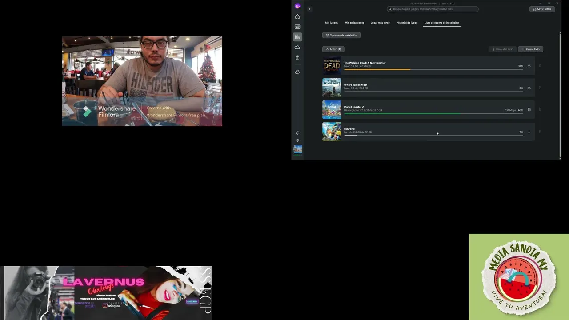This screenshot has height=320, width=569.
Task: Click the Planet Coaster 2 progress bar
Action: point(433,113)
